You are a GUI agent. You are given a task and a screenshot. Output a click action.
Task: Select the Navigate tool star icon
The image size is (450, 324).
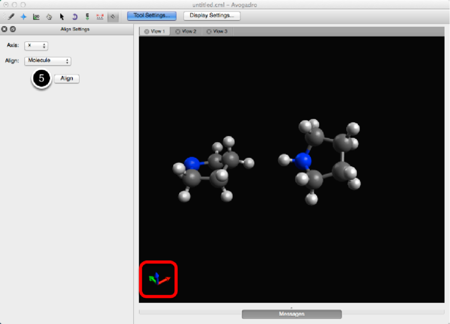[23, 16]
